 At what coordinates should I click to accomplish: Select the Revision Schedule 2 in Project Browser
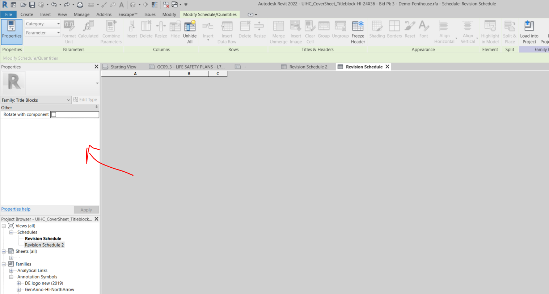[44, 245]
